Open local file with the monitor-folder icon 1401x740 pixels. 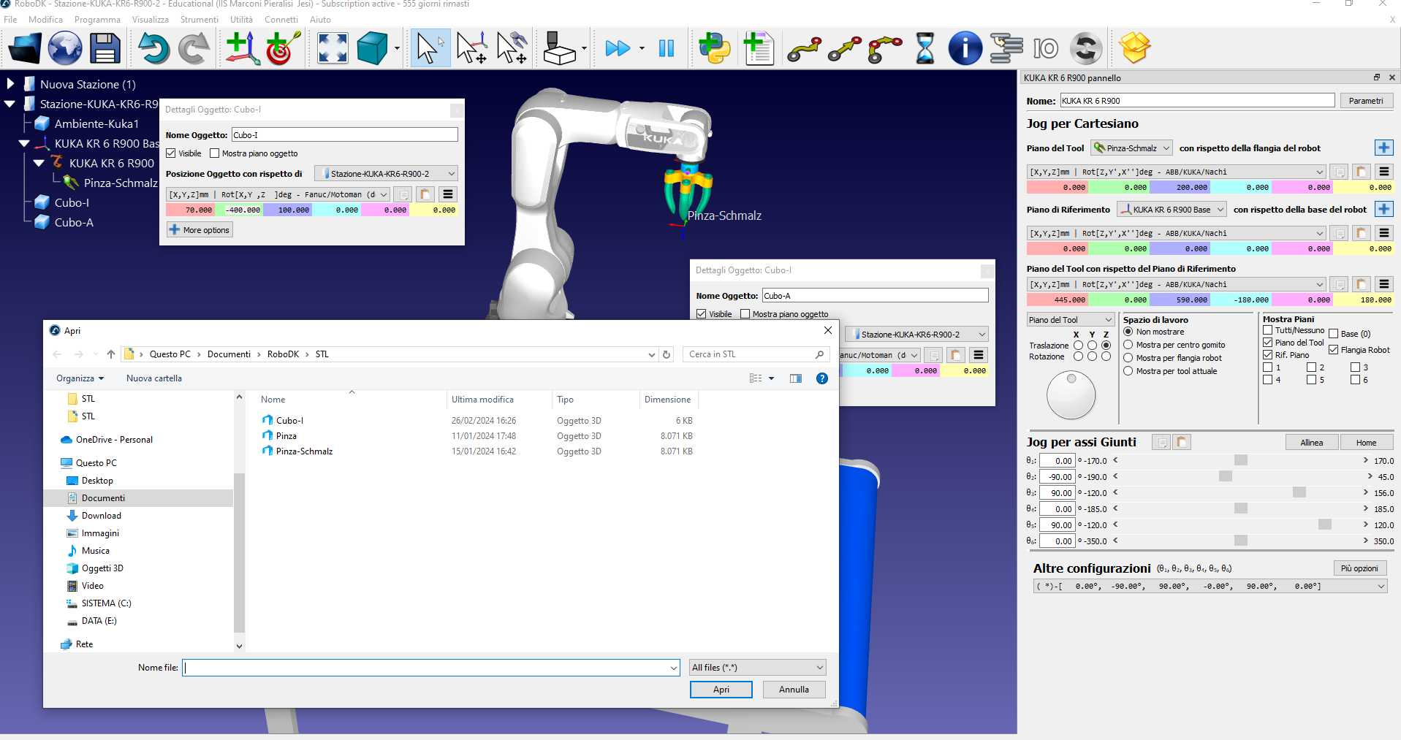click(x=25, y=48)
